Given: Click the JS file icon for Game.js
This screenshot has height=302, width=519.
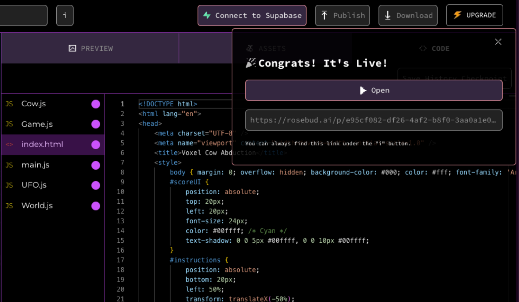Looking at the screenshot, I should coord(9,124).
